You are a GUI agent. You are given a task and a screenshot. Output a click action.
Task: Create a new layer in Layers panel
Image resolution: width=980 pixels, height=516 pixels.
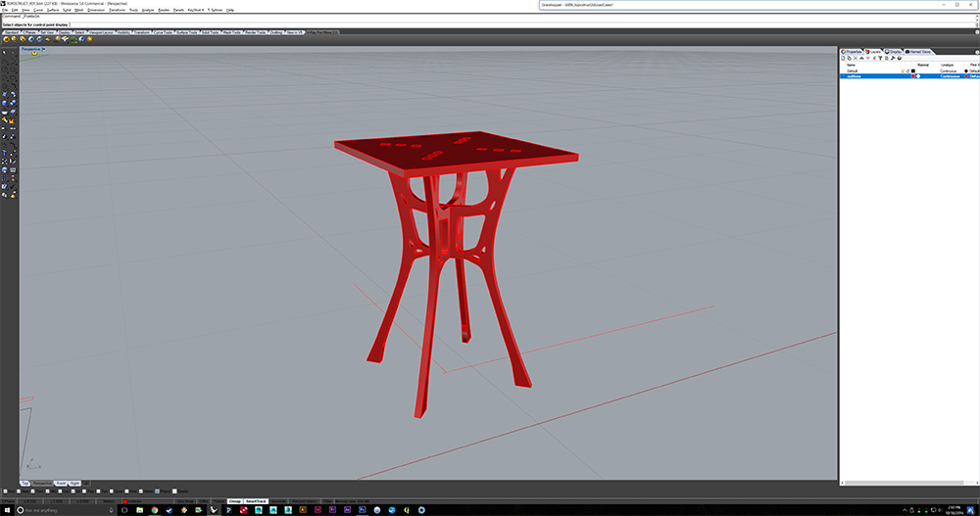(x=843, y=58)
